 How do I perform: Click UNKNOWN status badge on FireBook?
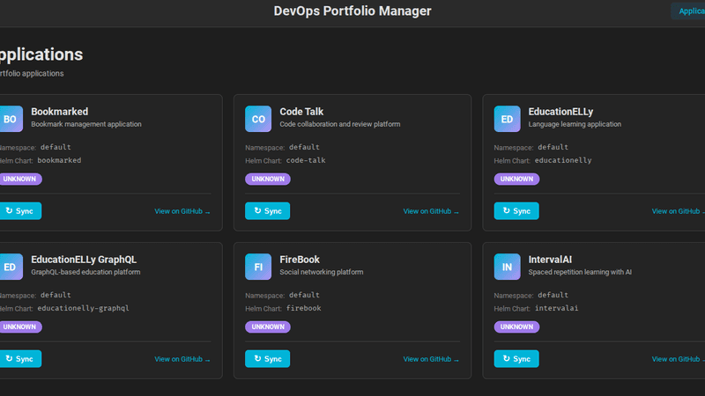tap(268, 326)
